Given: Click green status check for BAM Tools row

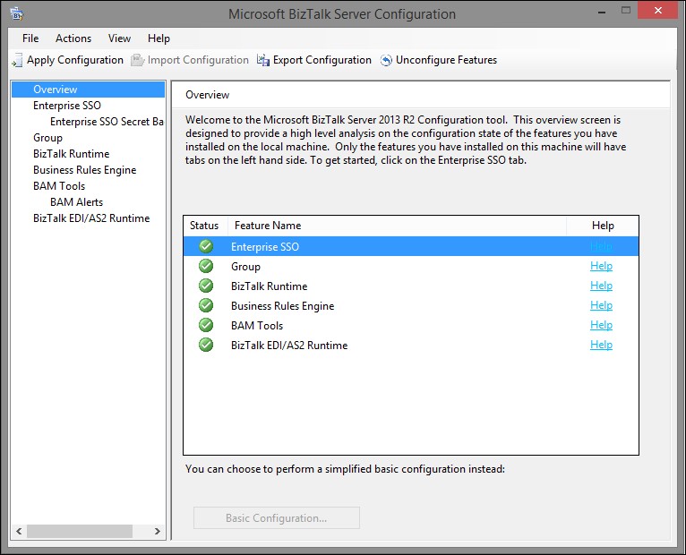Looking at the screenshot, I should pos(206,325).
